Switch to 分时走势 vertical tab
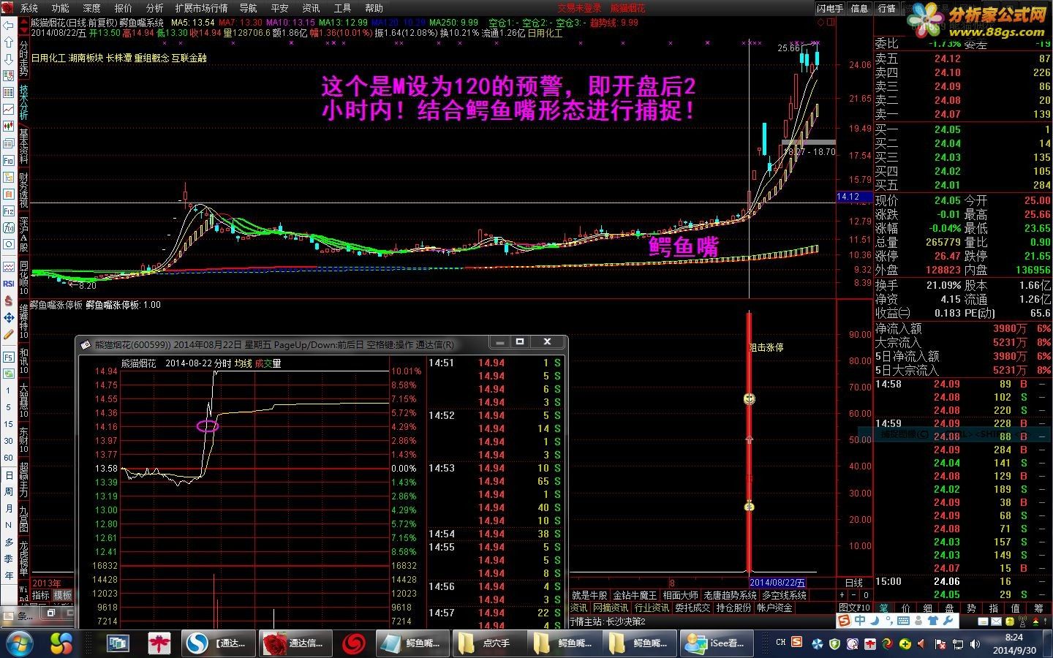 click(x=24, y=58)
